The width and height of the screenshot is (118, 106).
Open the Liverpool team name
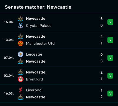(34, 90)
